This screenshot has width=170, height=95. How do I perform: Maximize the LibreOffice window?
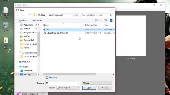(154, 5)
